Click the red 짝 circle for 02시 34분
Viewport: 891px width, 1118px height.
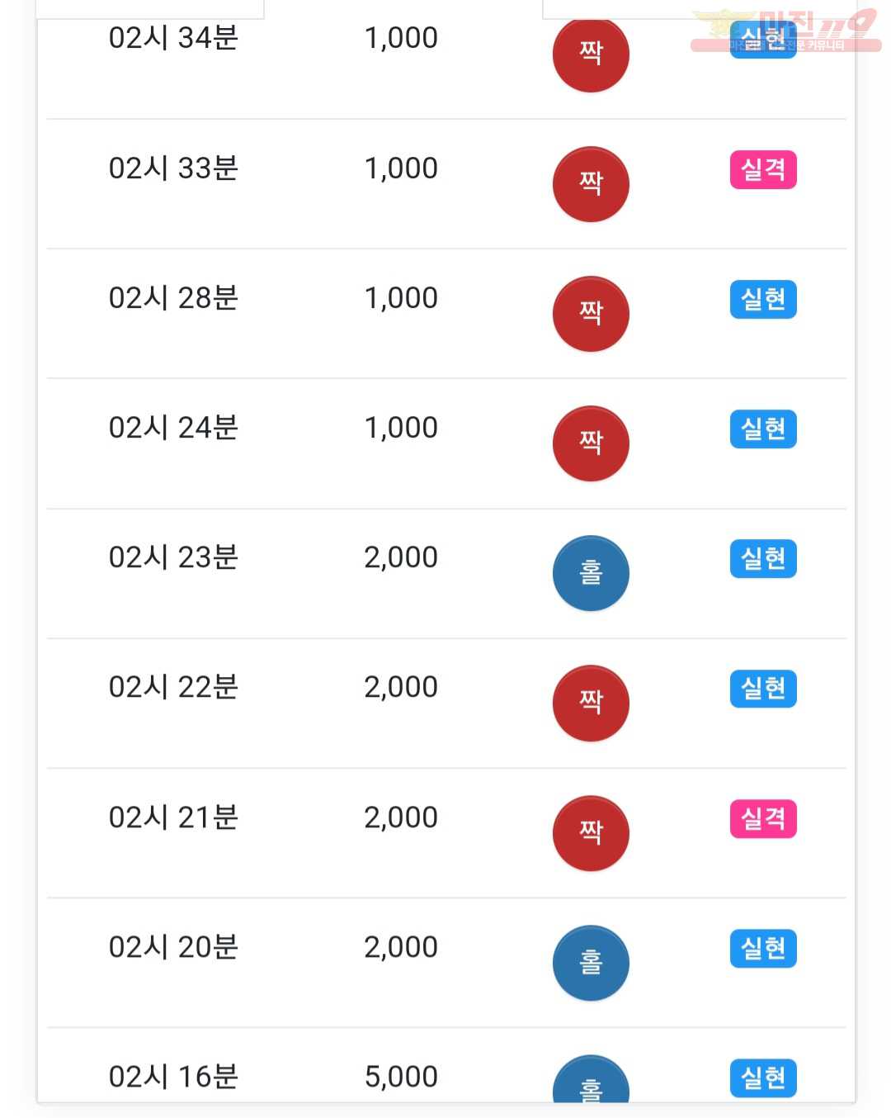click(591, 54)
